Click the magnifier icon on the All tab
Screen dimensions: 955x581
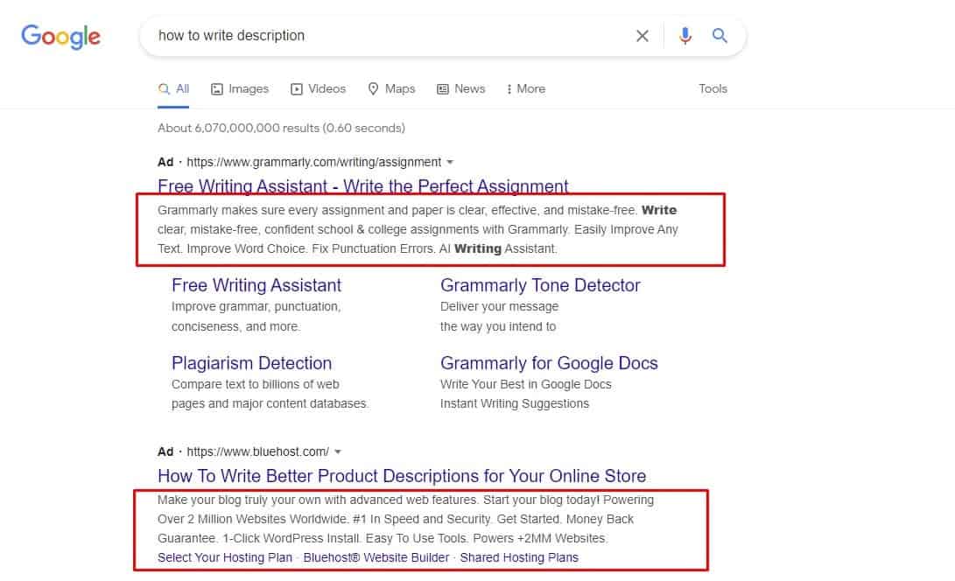click(164, 89)
